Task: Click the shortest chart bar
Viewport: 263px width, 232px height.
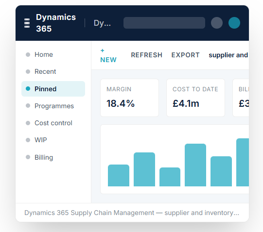Action: click(170, 177)
